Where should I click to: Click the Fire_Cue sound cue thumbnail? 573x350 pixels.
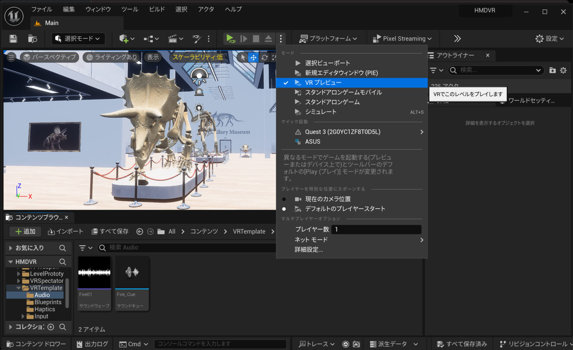(132, 272)
